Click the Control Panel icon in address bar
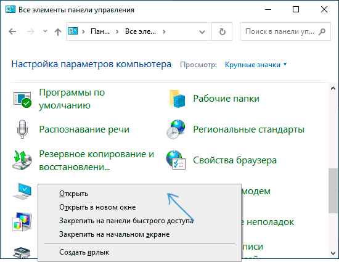The image size is (339, 262). (73, 31)
